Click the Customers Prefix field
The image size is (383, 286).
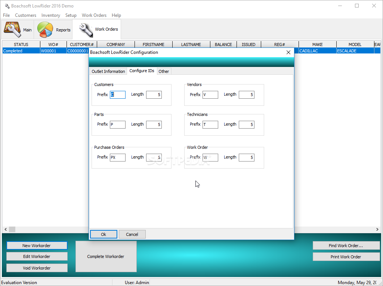pos(117,95)
